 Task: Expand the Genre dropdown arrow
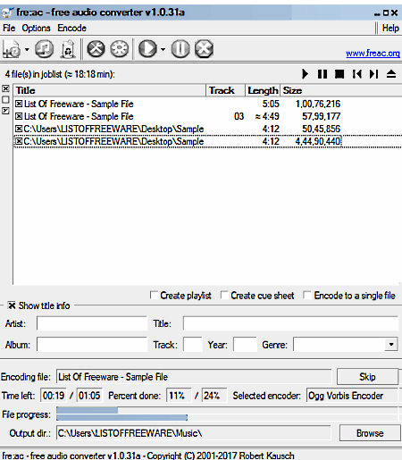point(391,345)
